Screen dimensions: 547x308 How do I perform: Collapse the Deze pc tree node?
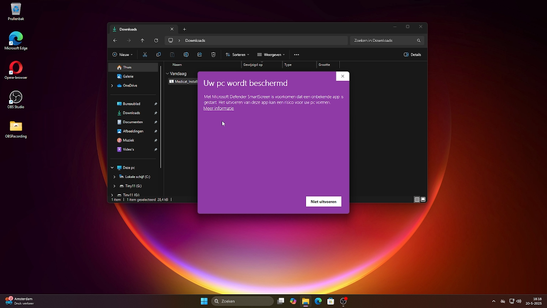112,168
